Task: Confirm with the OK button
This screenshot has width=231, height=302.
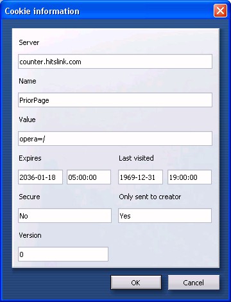Action: point(136,283)
